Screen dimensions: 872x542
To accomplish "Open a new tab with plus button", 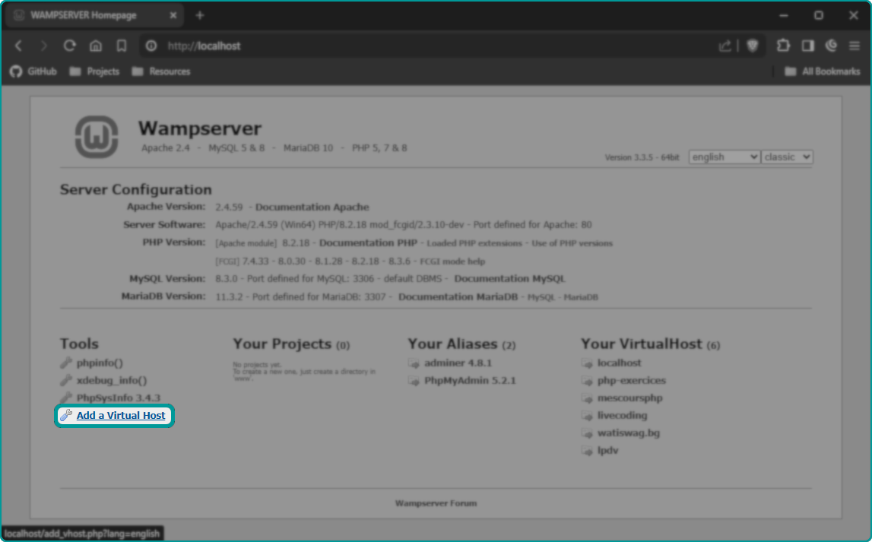I will click(200, 15).
